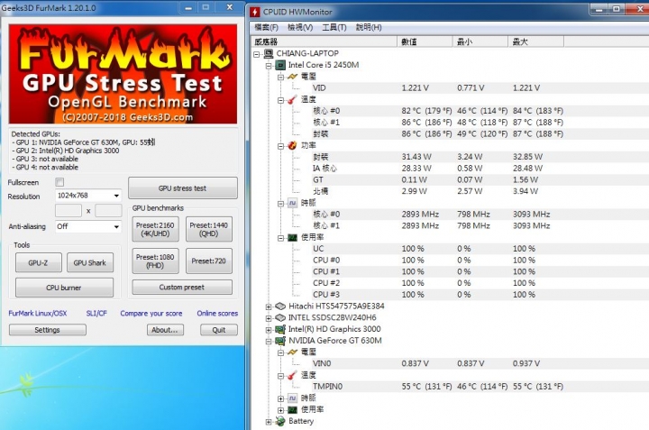Screen dimensions: 649x430
Task: Collapse the CHIANG-LAPTOP tree node
Action: coord(257,54)
